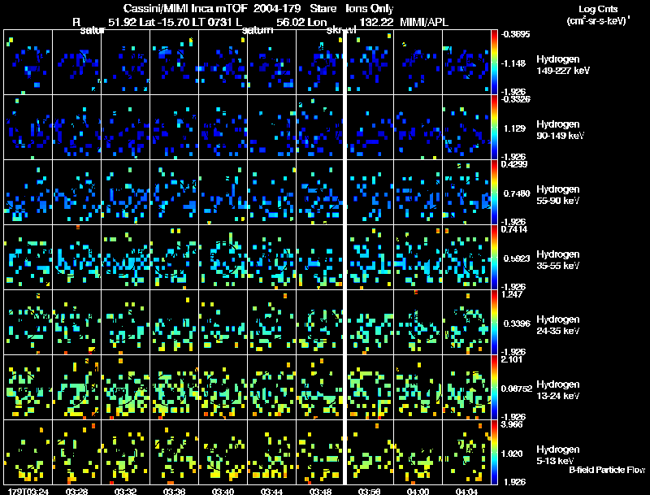Click the color bar beside Hydrogen 35-55 keV
The width and height of the screenshot is (650, 495).
pyautogui.click(x=494, y=258)
